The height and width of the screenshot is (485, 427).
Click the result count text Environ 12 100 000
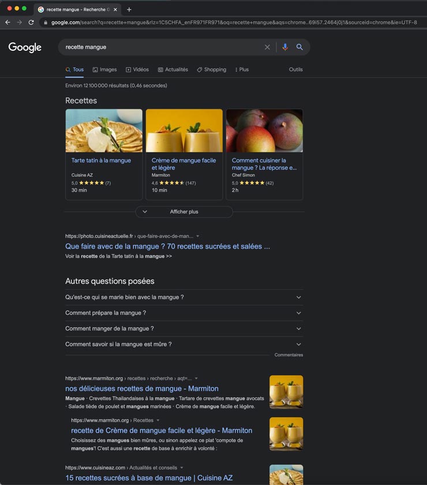[116, 85]
